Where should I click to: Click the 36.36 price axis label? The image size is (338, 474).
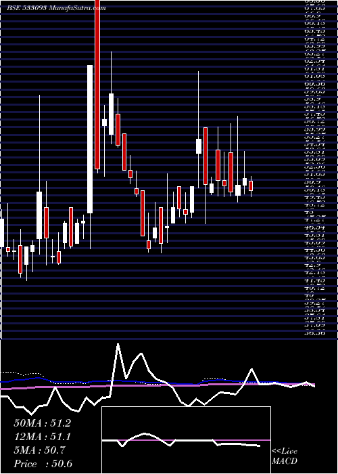314,333
